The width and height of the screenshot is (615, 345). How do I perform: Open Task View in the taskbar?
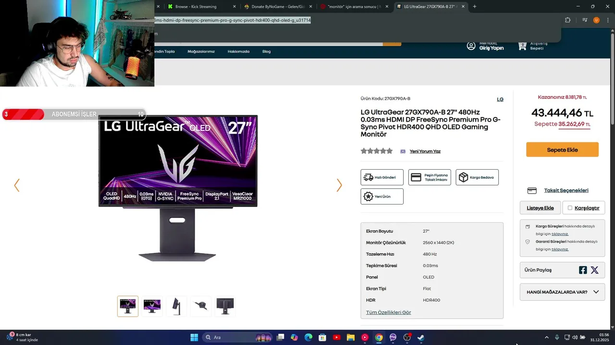(x=281, y=337)
